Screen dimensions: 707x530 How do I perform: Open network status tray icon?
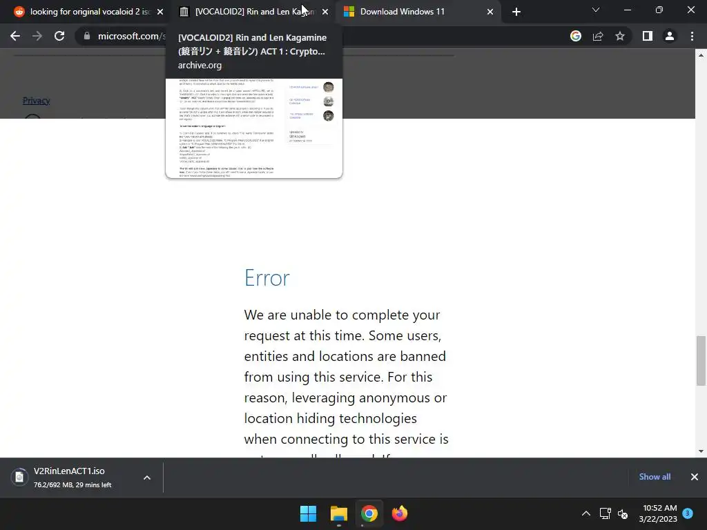click(605, 513)
